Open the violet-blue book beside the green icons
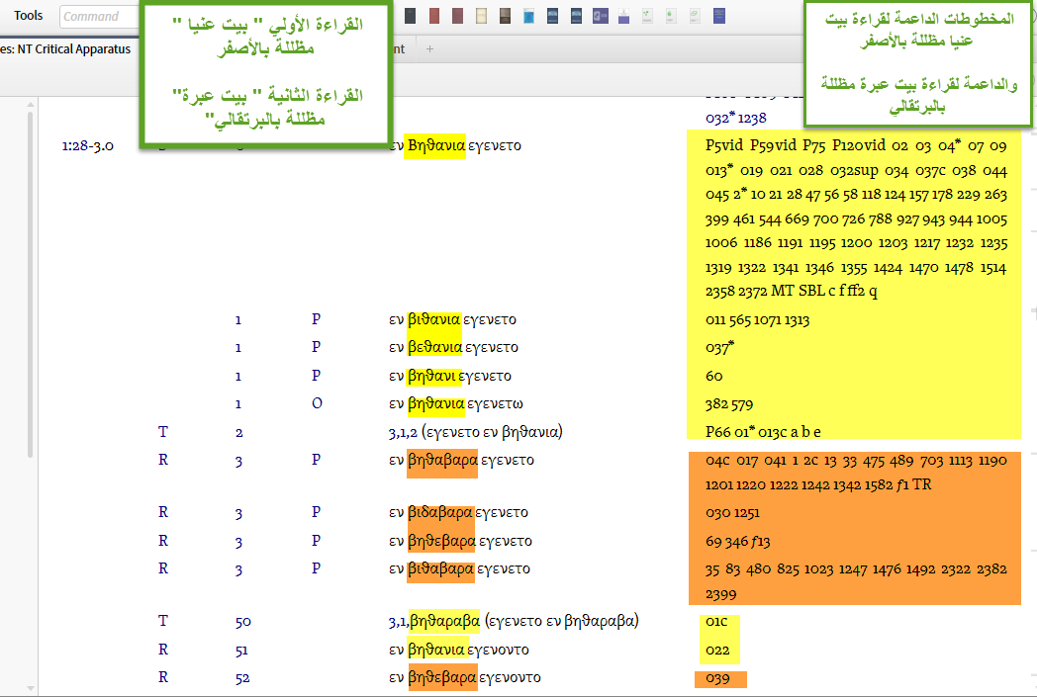 point(719,16)
